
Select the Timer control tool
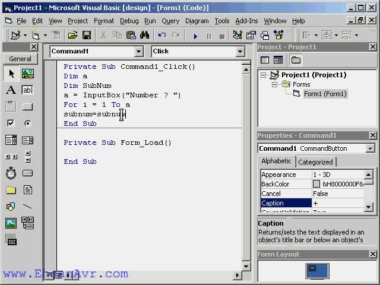11,173
